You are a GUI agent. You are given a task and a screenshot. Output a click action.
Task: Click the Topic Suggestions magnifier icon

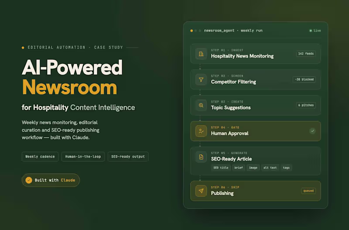coord(201,105)
